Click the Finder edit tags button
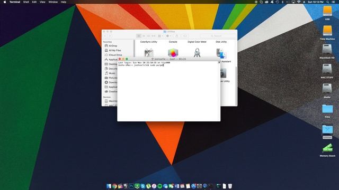339x190 pixels. tap(185, 36)
